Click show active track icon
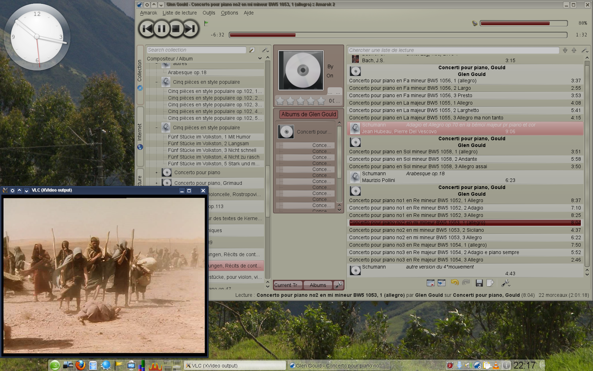This screenshot has width=593, height=371. pyautogui.click(x=442, y=283)
